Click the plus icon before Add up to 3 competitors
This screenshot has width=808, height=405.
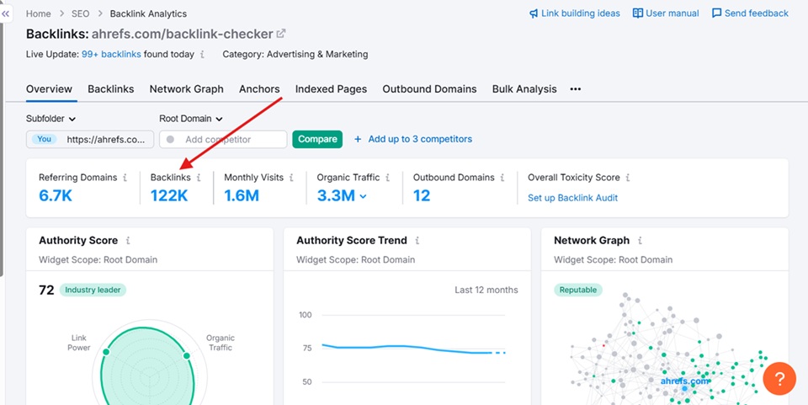[358, 139]
